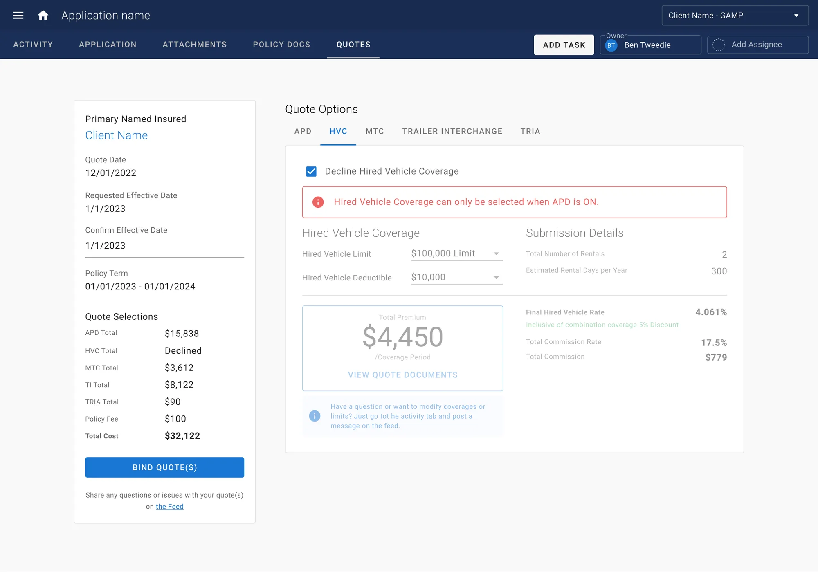Click View Quote Documents
This screenshot has width=818, height=572.
tap(403, 375)
